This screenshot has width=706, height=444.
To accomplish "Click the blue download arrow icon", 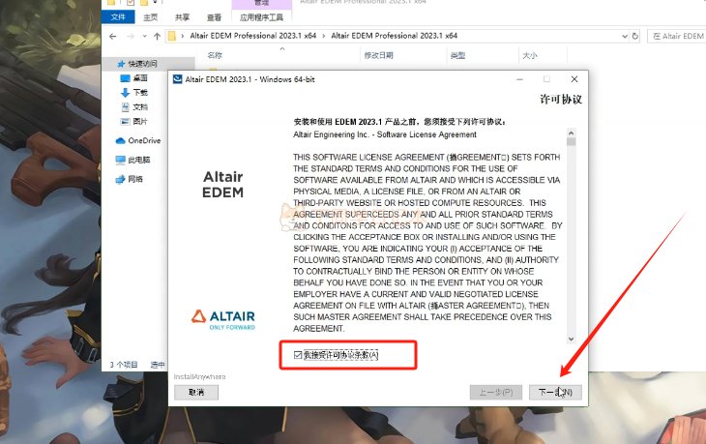I will coord(125,92).
